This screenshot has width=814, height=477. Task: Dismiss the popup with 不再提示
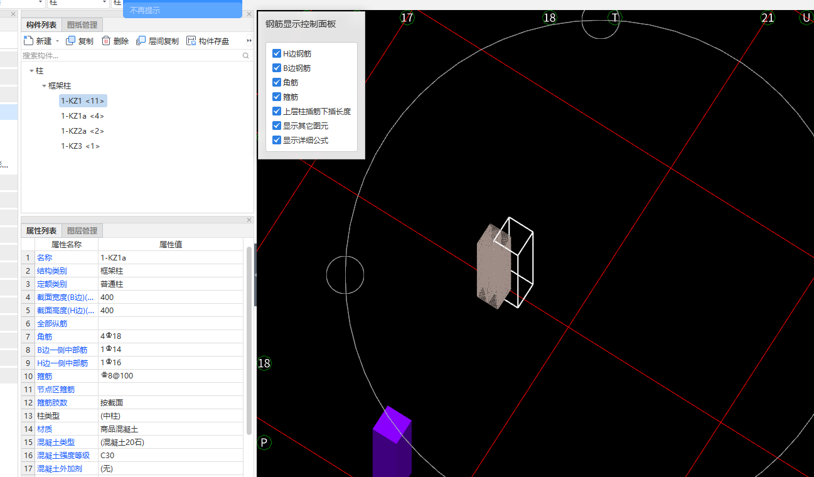pyautogui.click(x=145, y=10)
